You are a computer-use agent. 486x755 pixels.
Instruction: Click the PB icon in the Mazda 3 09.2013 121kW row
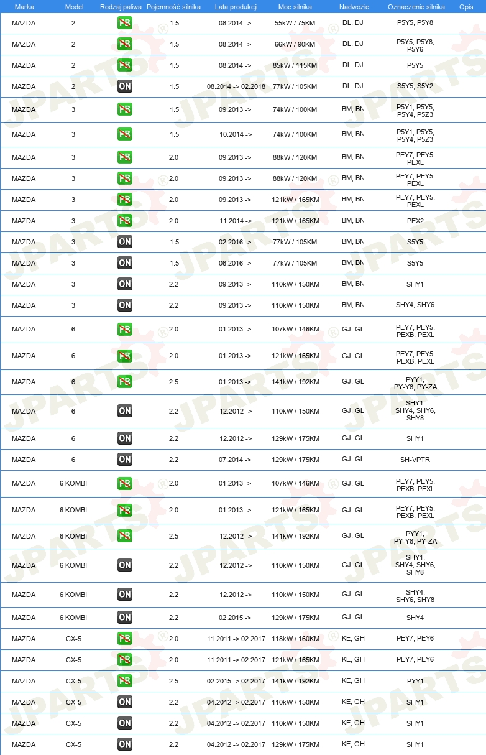tap(125, 200)
